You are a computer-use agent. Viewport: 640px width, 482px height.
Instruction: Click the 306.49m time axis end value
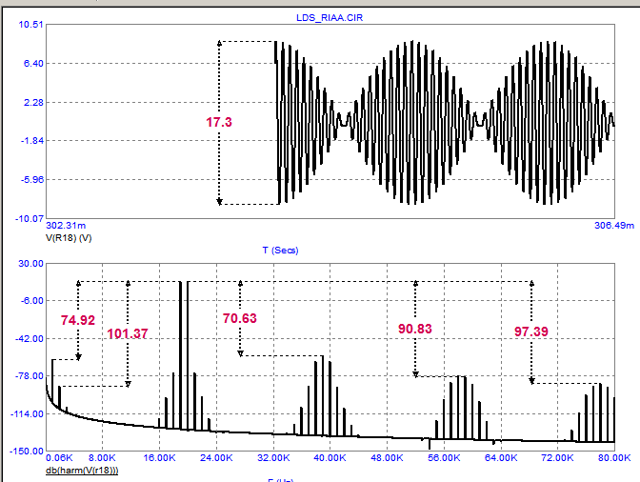[x=614, y=226]
